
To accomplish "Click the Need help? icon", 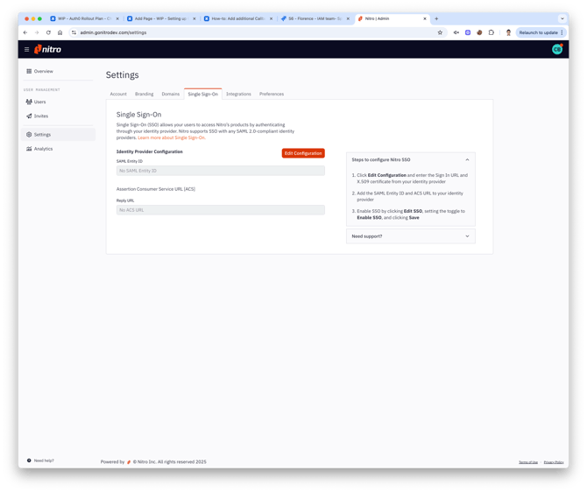I will [29, 460].
